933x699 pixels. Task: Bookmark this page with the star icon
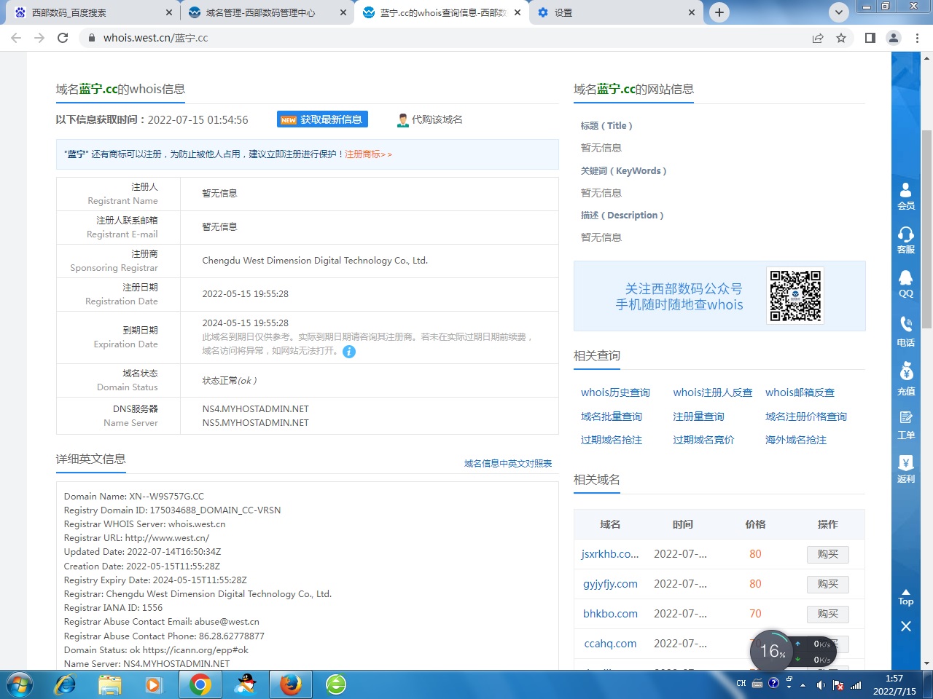[x=841, y=38]
